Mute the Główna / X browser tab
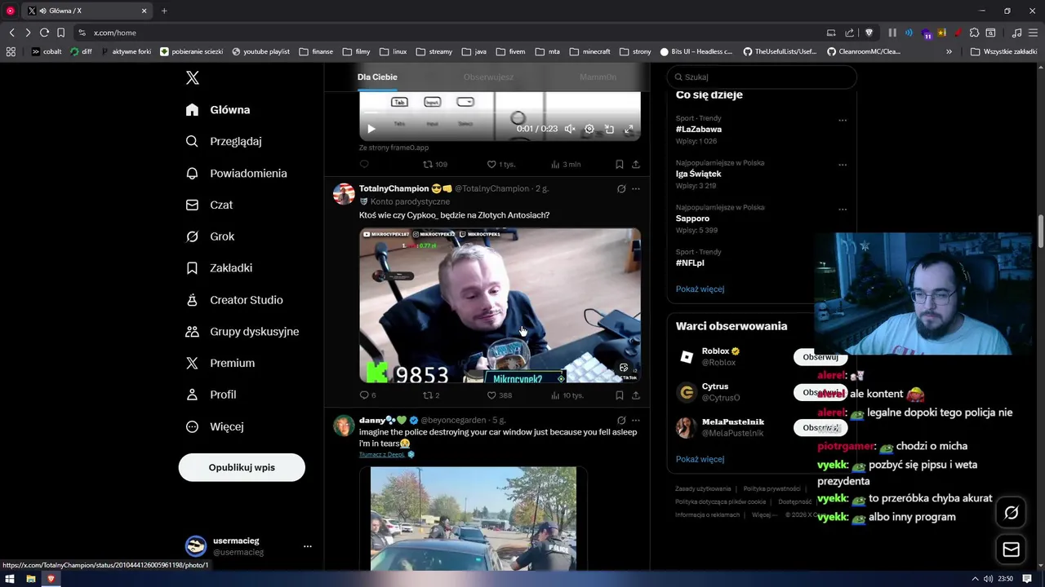Image resolution: width=1045 pixels, height=587 pixels. pos(42,11)
